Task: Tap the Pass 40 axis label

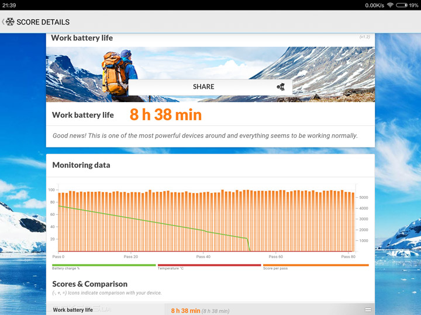Action: coord(203,257)
